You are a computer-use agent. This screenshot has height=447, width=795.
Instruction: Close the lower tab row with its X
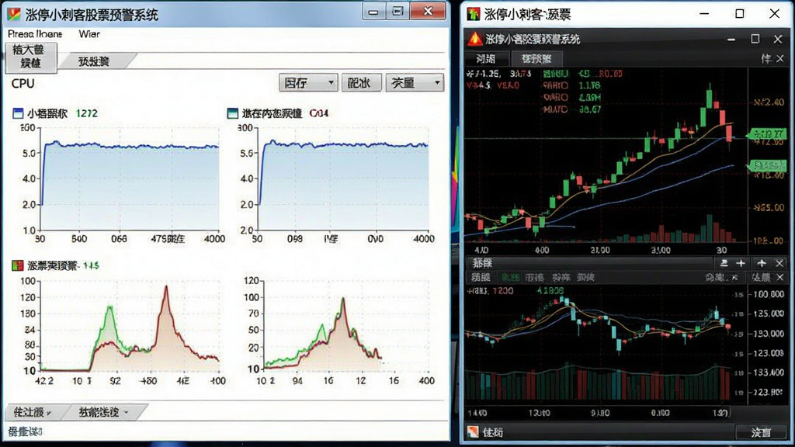click(780, 278)
